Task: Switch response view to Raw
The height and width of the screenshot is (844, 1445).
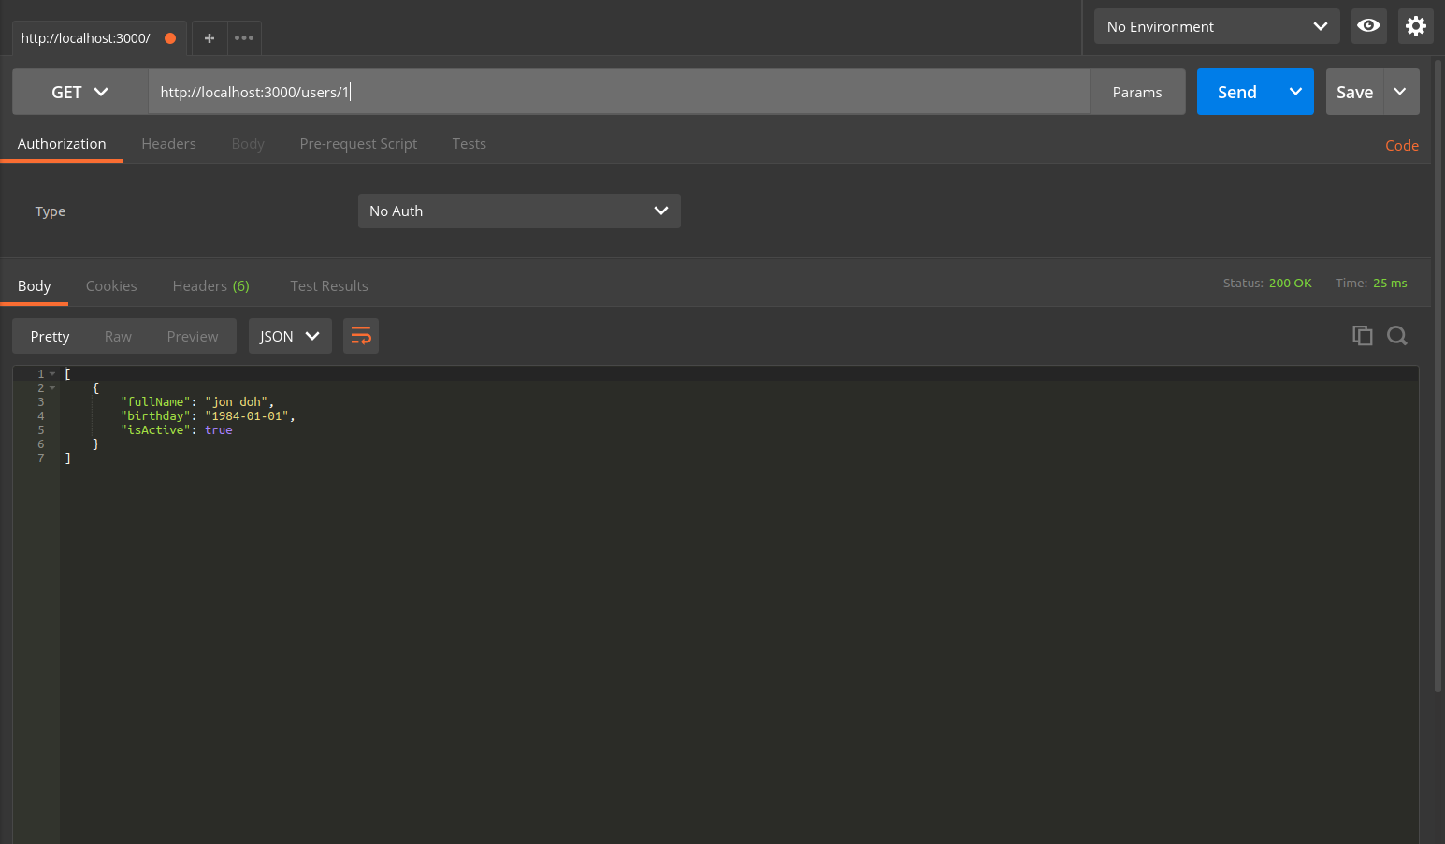Action: click(x=118, y=335)
